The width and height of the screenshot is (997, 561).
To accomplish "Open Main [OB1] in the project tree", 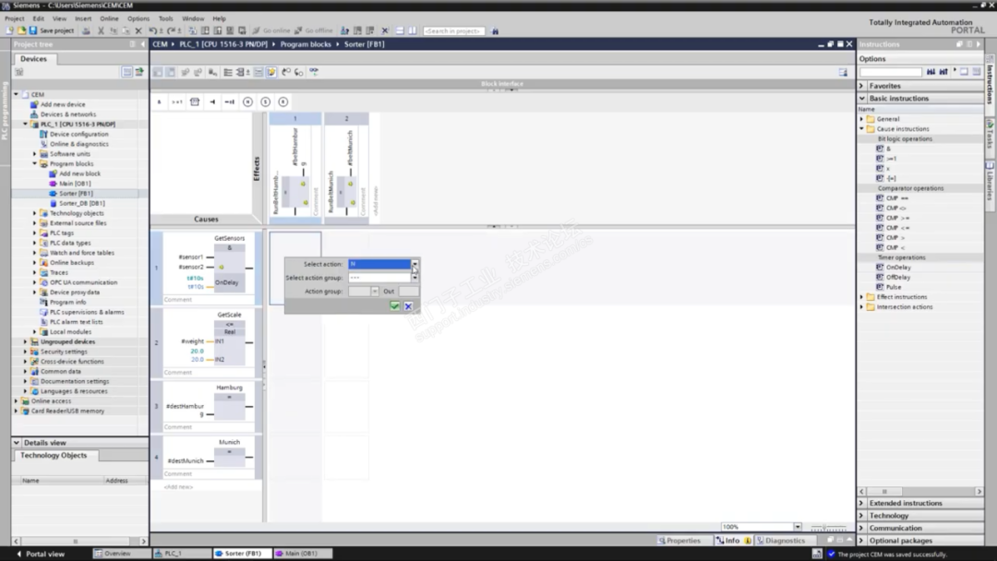I will point(74,184).
